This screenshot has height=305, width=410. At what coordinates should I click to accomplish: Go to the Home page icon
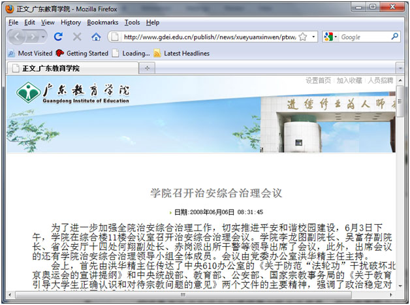96,37
